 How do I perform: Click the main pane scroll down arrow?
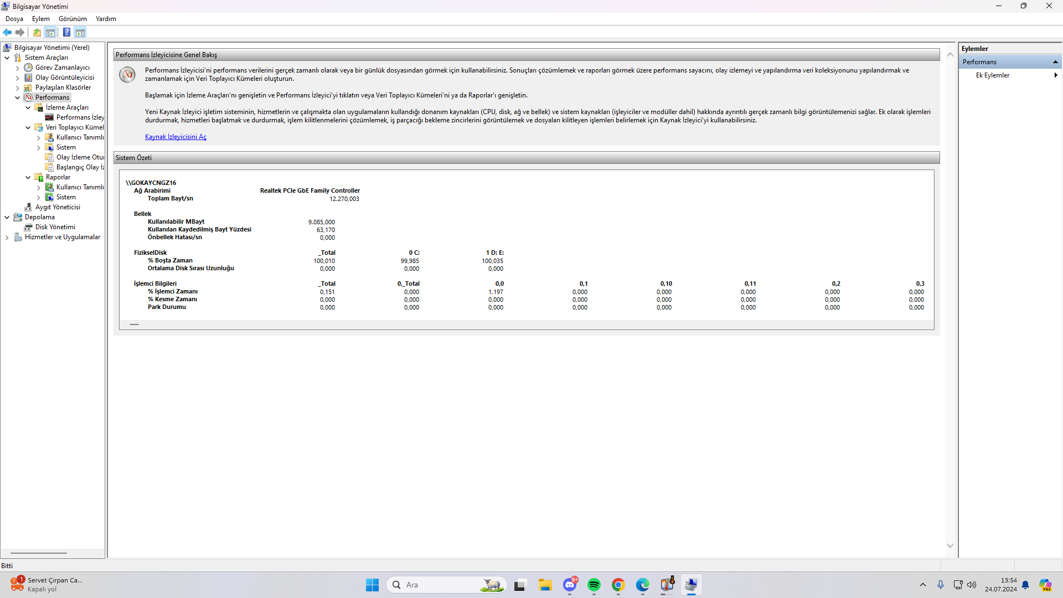pyautogui.click(x=950, y=546)
